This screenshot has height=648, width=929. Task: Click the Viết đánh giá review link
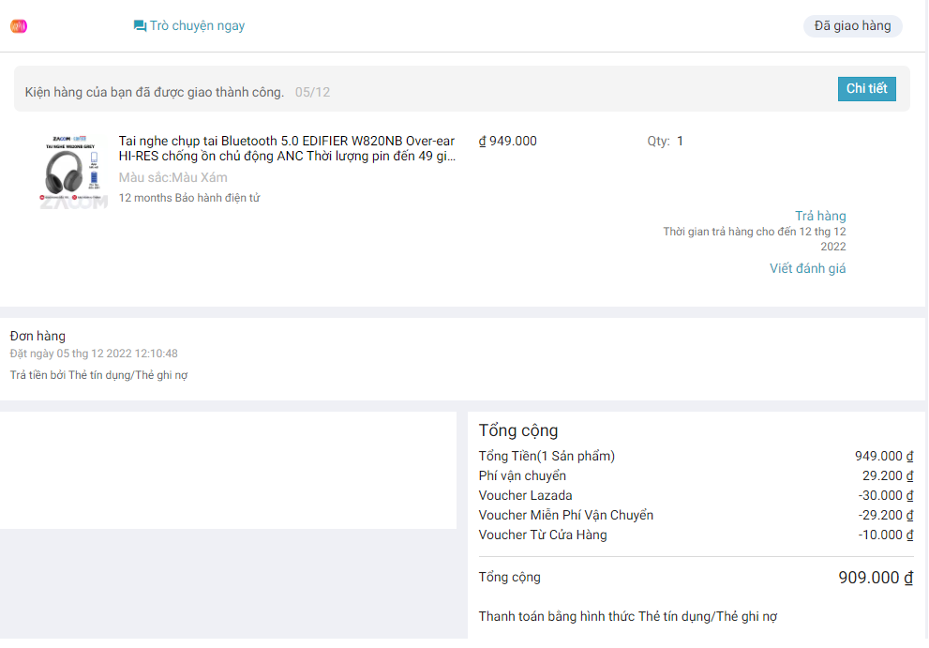[x=807, y=268]
